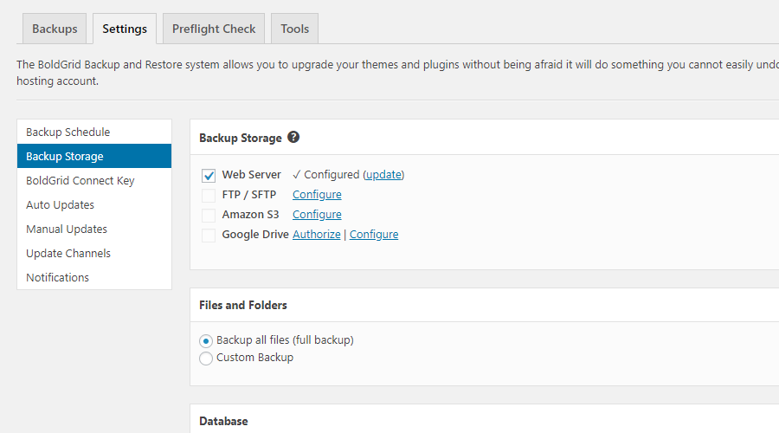The height and width of the screenshot is (433, 779).
Task: Go to Notifications settings section
Action: [x=57, y=277]
